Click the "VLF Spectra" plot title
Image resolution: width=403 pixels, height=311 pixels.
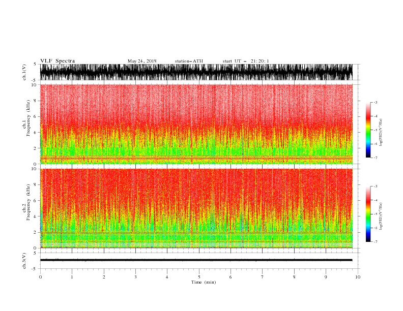click(57, 61)
